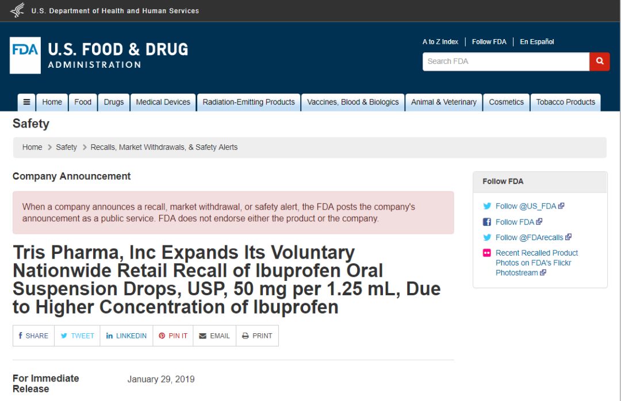
Task: Click the Home breadcrumb link
Action: [32, 147]
